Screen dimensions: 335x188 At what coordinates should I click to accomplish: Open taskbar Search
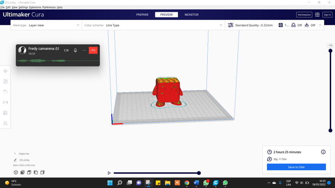(x=119, y=183)
